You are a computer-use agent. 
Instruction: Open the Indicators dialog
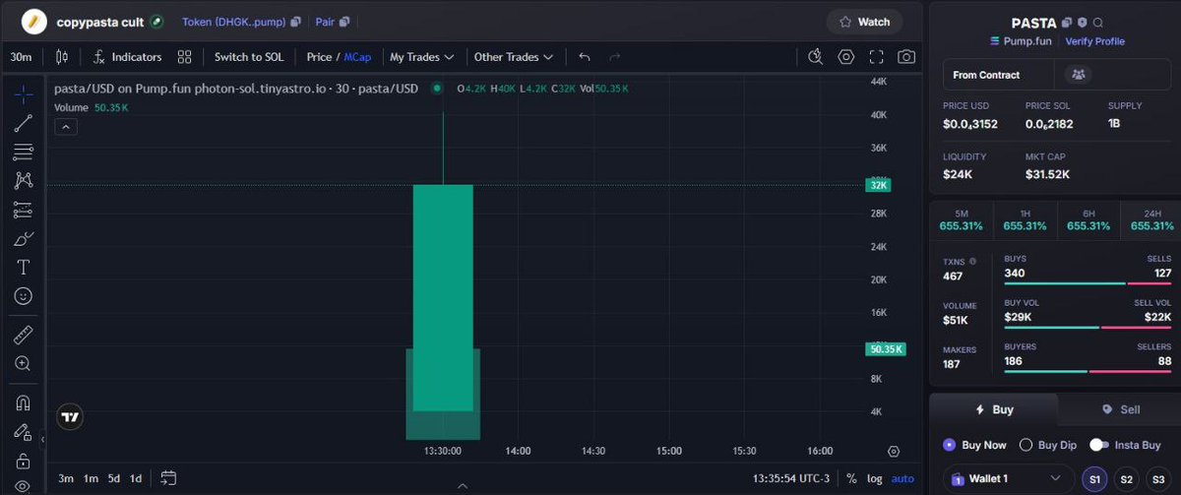coord(128,57)
